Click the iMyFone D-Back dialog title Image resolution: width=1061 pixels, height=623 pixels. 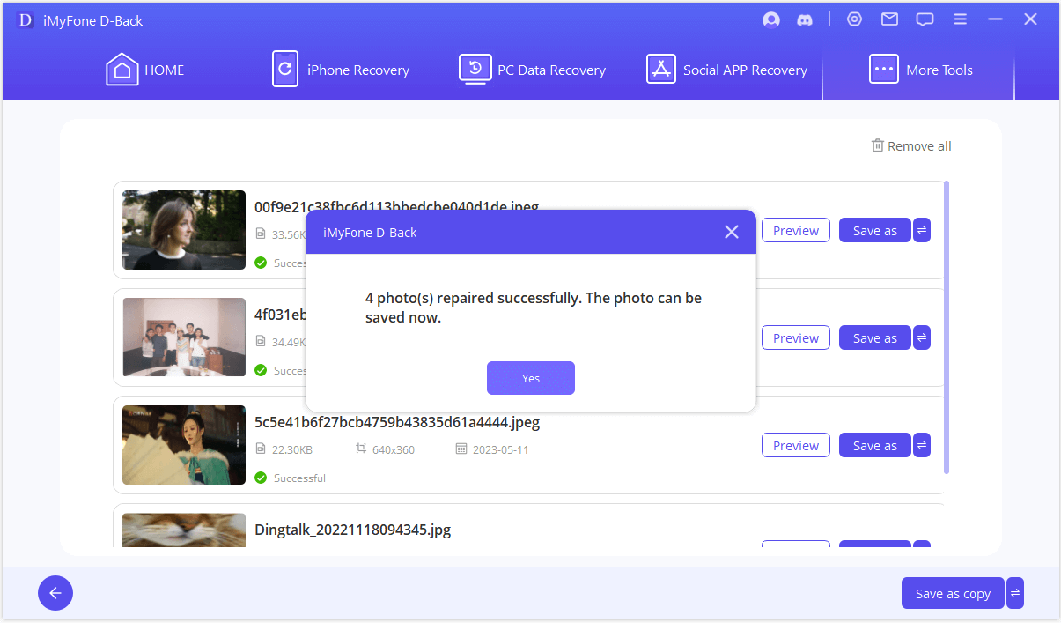tap(370, 233)
